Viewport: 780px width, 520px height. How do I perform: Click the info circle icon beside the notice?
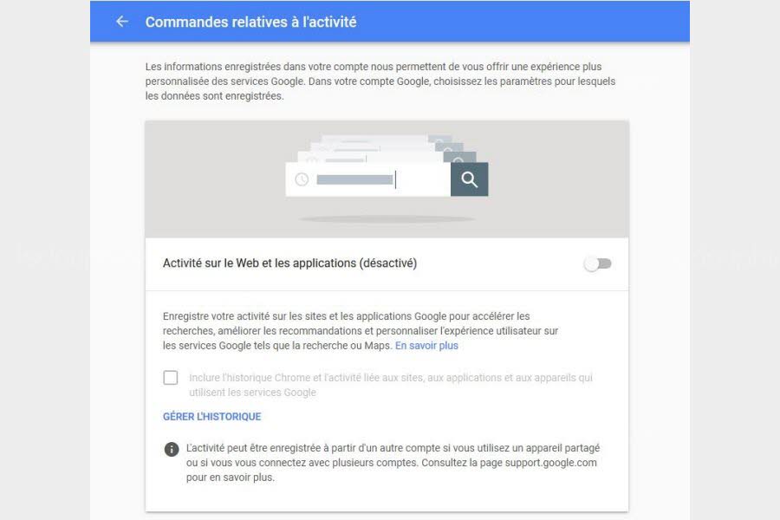click(x=172, y=449)
